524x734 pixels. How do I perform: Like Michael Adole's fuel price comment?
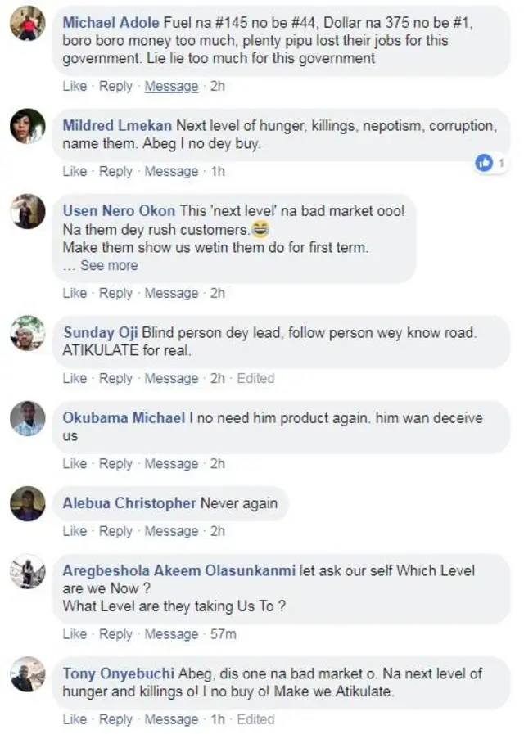(75, 86)
